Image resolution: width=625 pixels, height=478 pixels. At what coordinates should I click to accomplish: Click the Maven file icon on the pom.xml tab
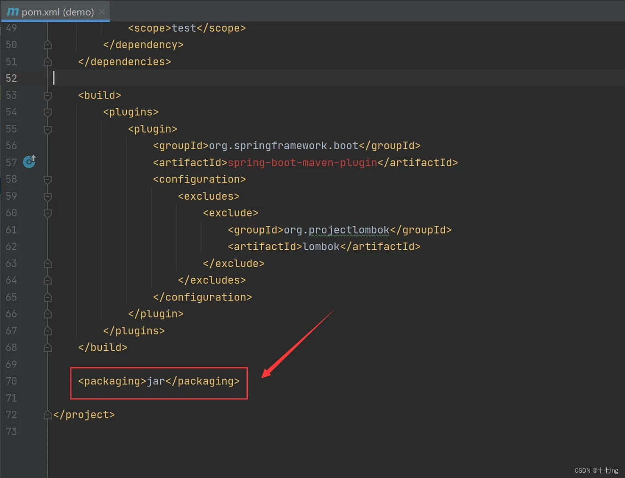(x=13, y=12)
